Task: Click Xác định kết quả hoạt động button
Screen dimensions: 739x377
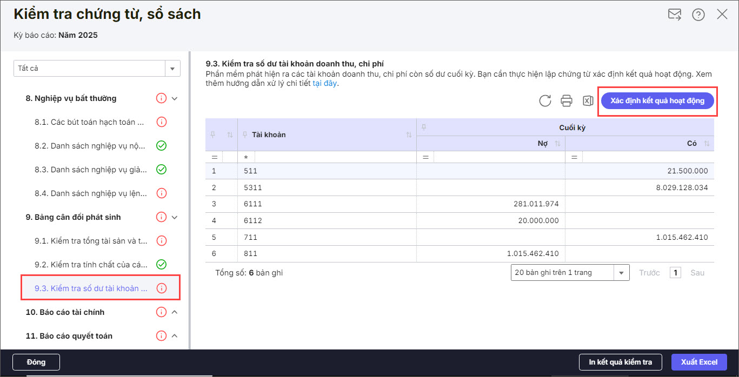Action: coord(657,100)
